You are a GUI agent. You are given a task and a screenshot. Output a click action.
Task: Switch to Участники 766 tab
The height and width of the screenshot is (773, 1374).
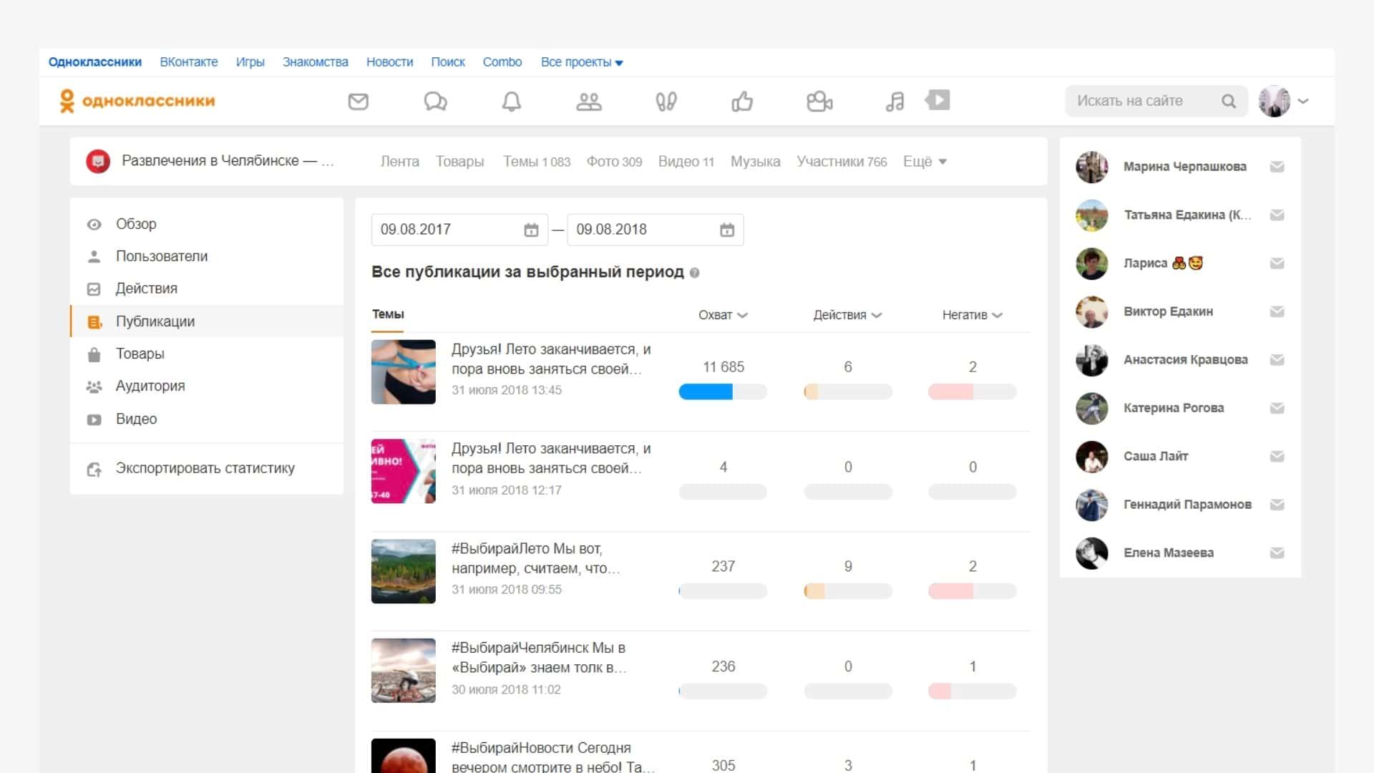[841, 162]
